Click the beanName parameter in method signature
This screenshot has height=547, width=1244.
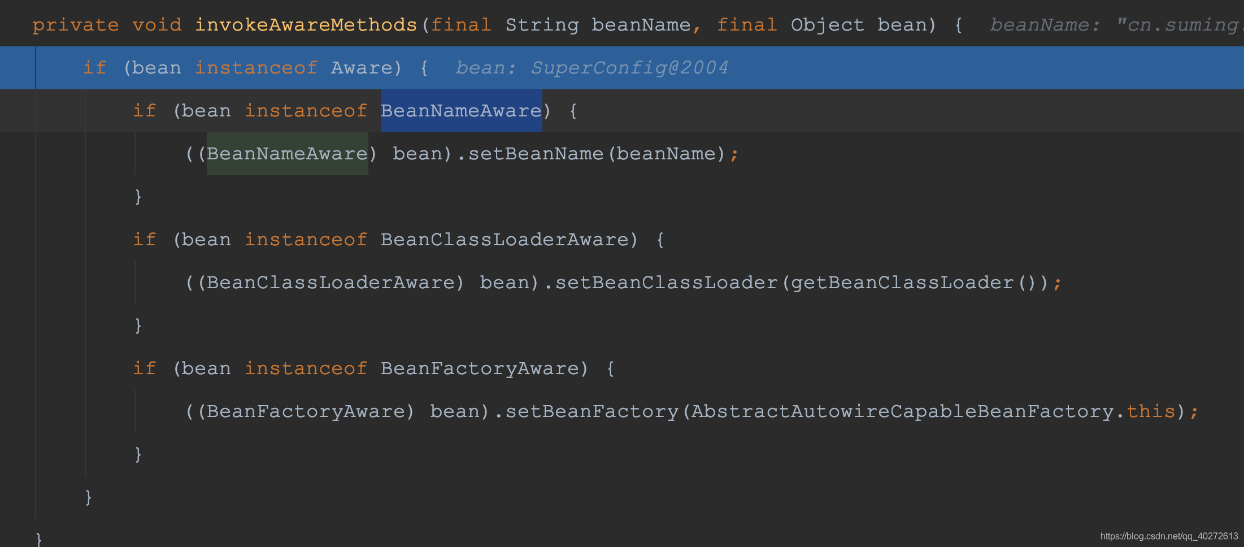[641, 25]
